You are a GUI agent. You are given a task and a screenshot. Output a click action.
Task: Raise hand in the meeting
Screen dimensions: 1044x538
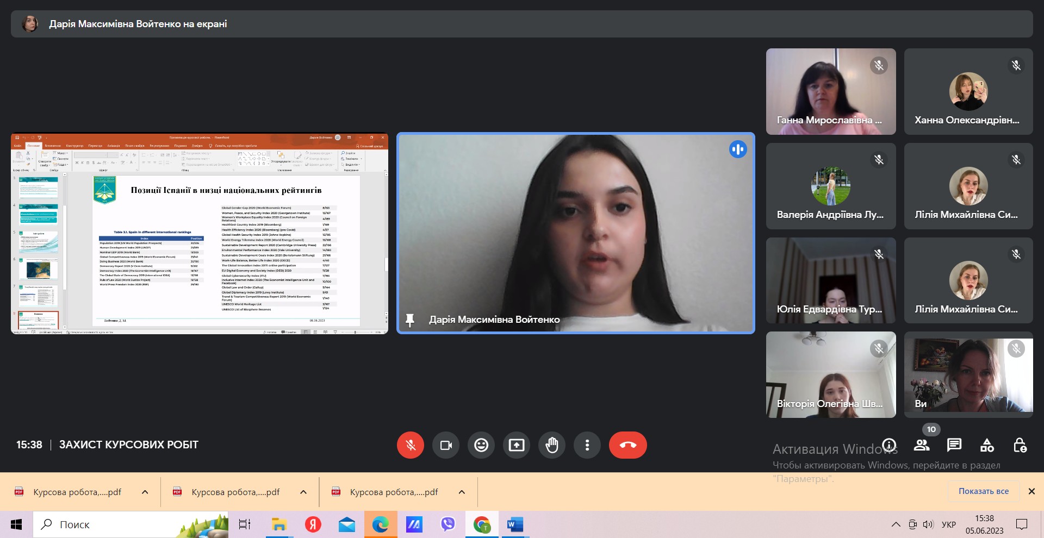(552, 445)
